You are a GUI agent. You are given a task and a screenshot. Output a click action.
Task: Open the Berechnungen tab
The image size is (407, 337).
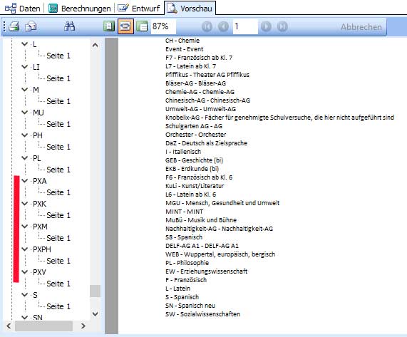[79, 9]
